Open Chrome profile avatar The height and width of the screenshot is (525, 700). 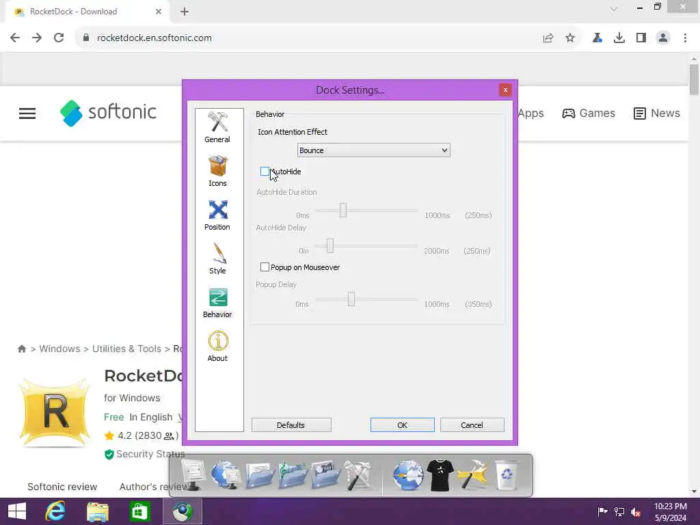[663, 38]
